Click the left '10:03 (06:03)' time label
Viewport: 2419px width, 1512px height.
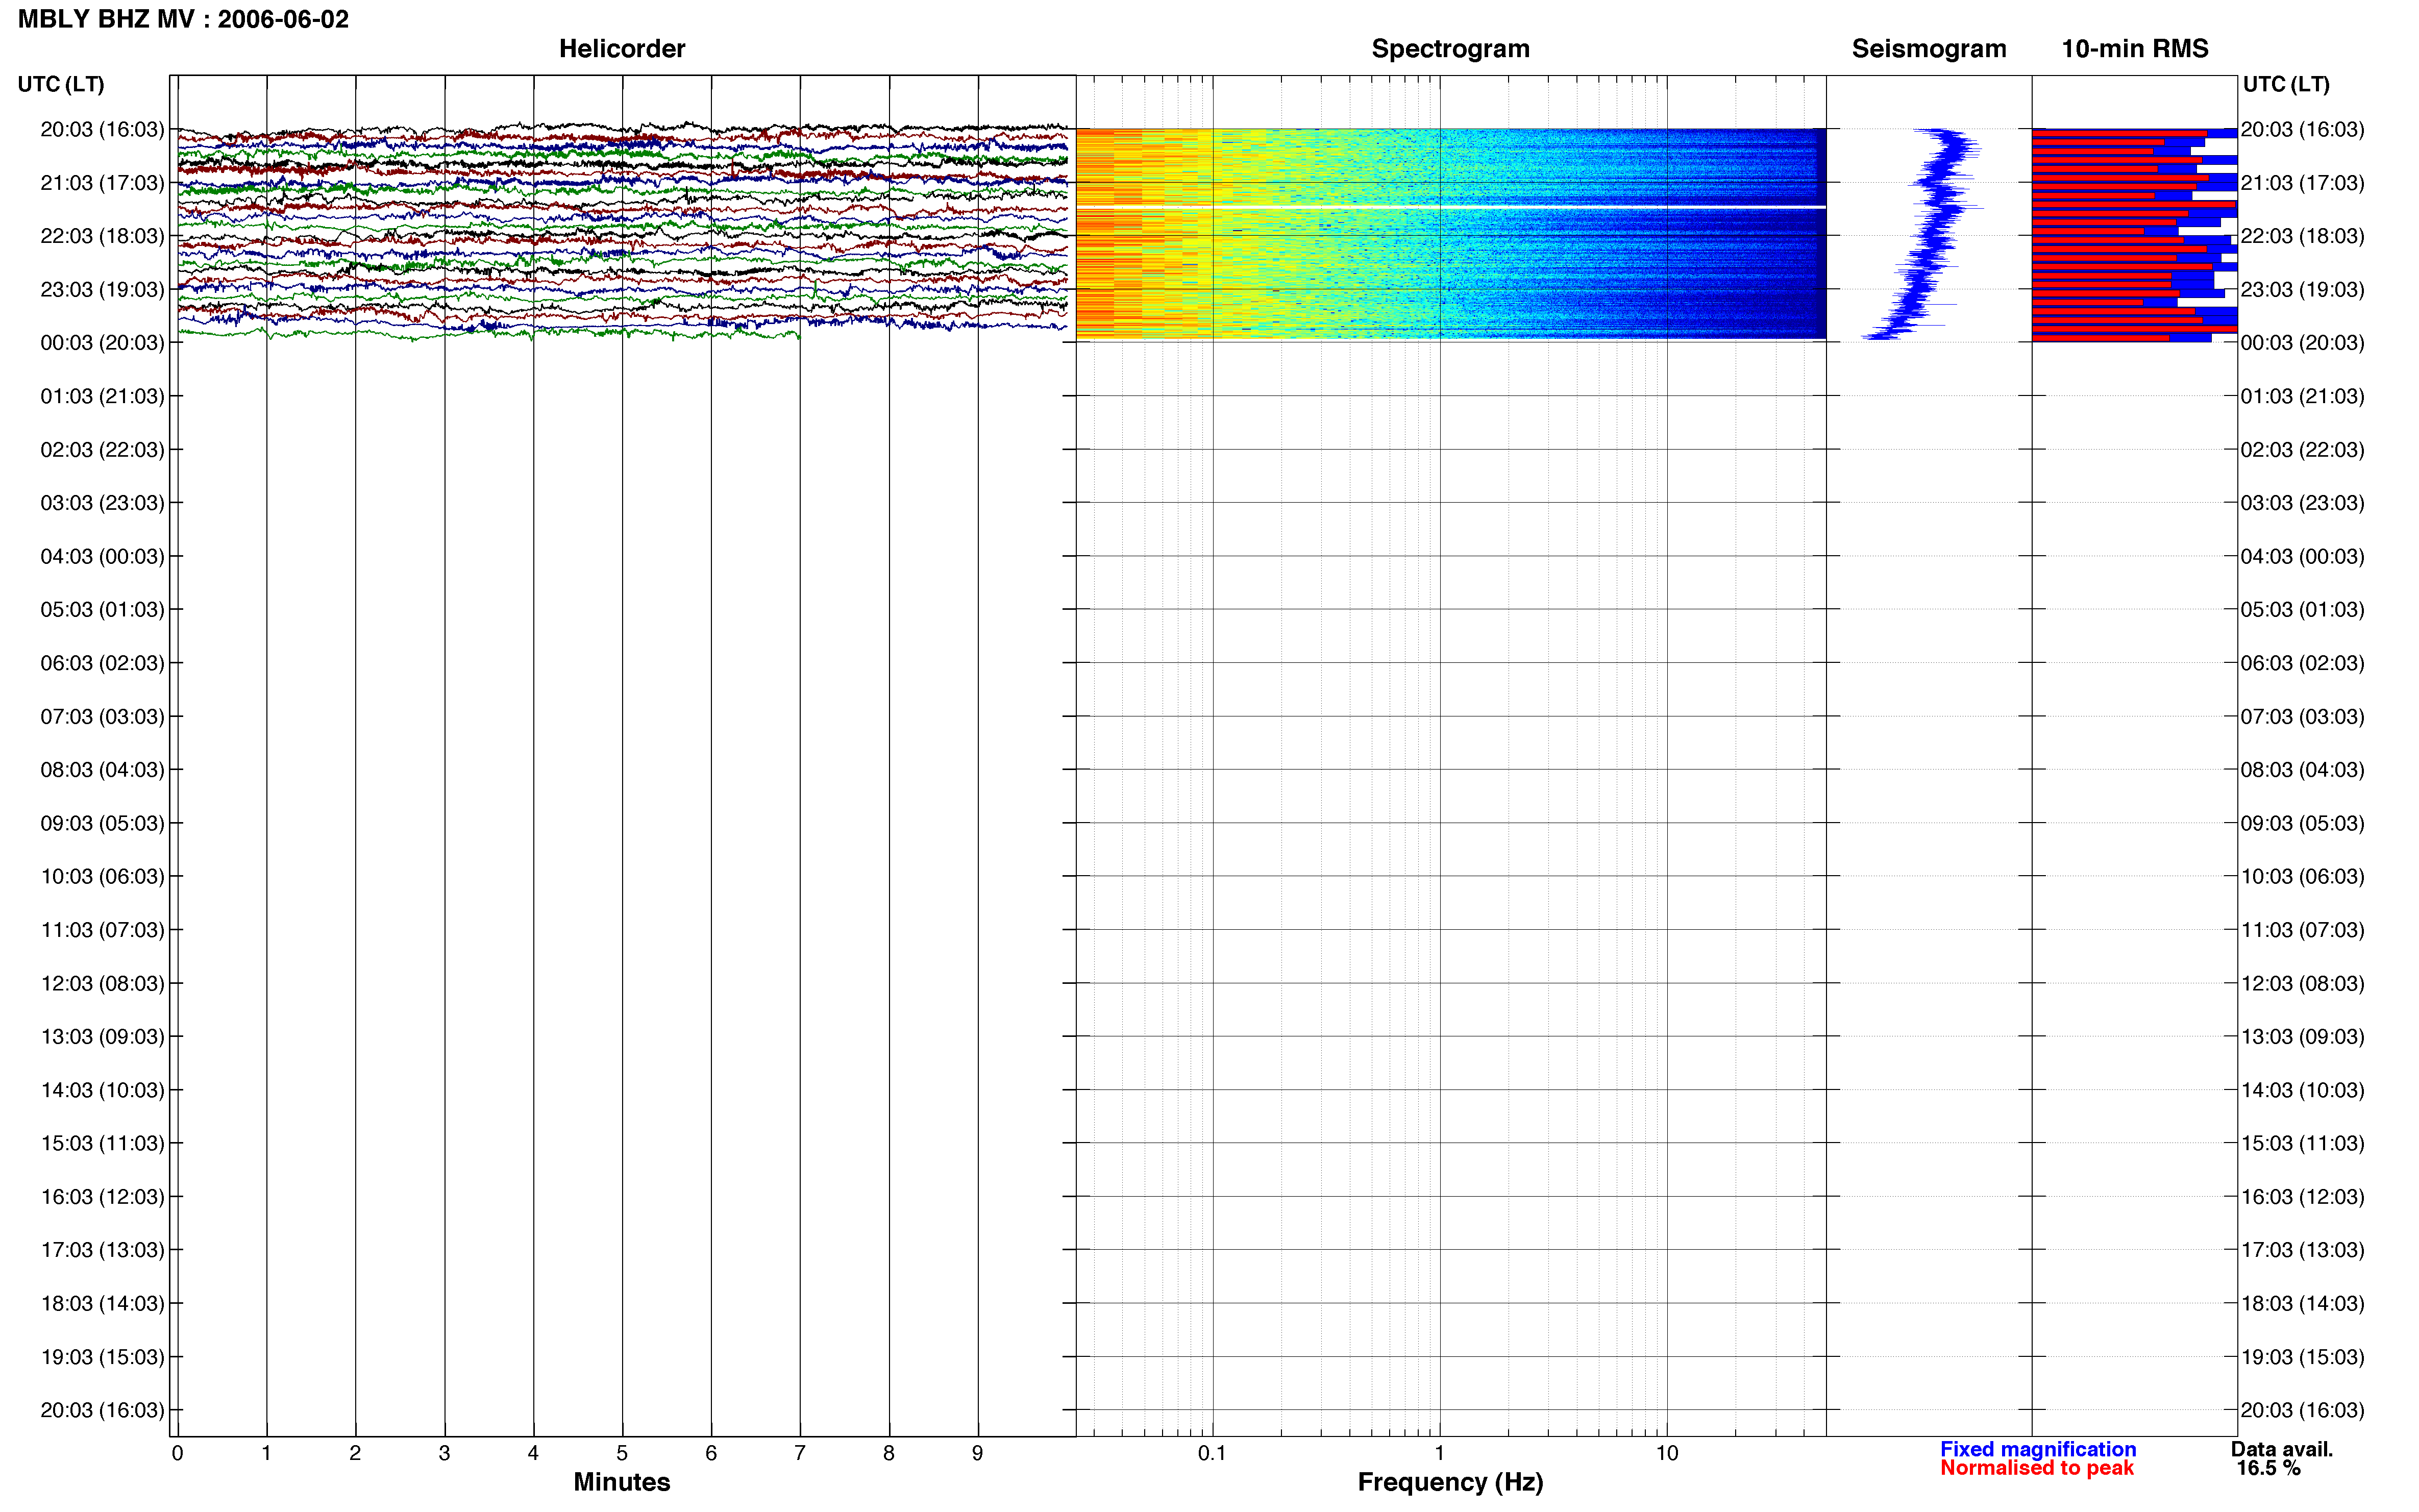pyautogui.click(x=102, y=876)
